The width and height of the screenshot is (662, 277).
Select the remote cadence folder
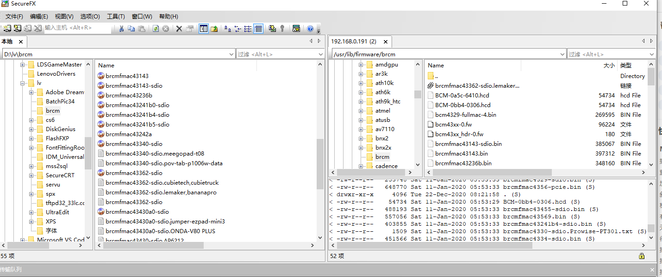point(386,166)
